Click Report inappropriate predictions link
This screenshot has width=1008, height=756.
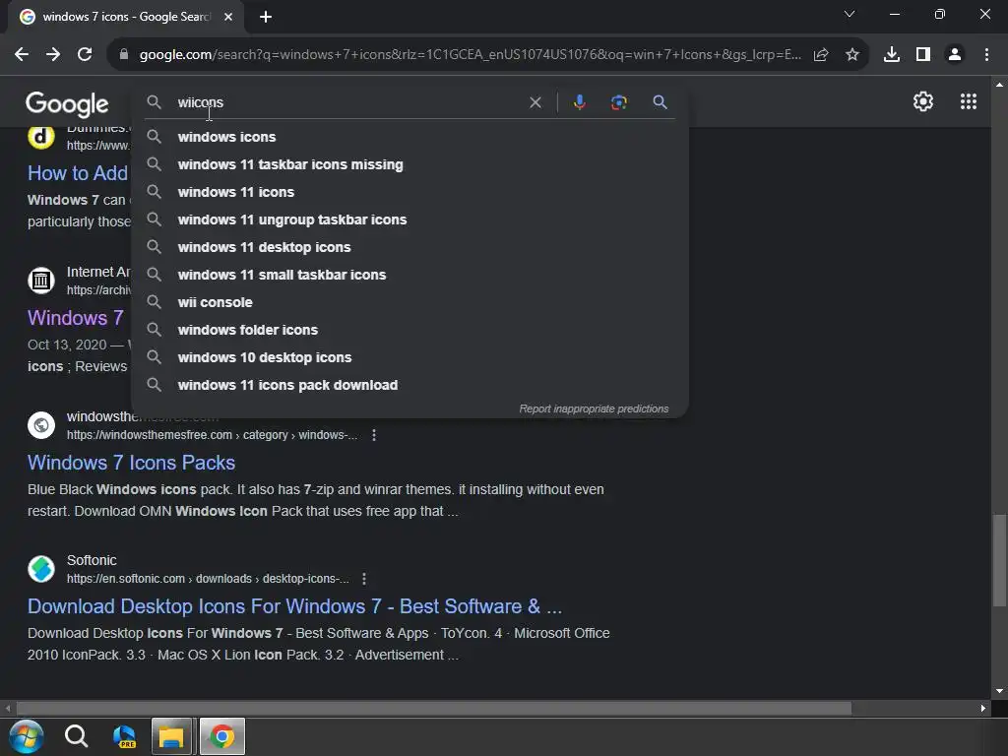point(594,409)
